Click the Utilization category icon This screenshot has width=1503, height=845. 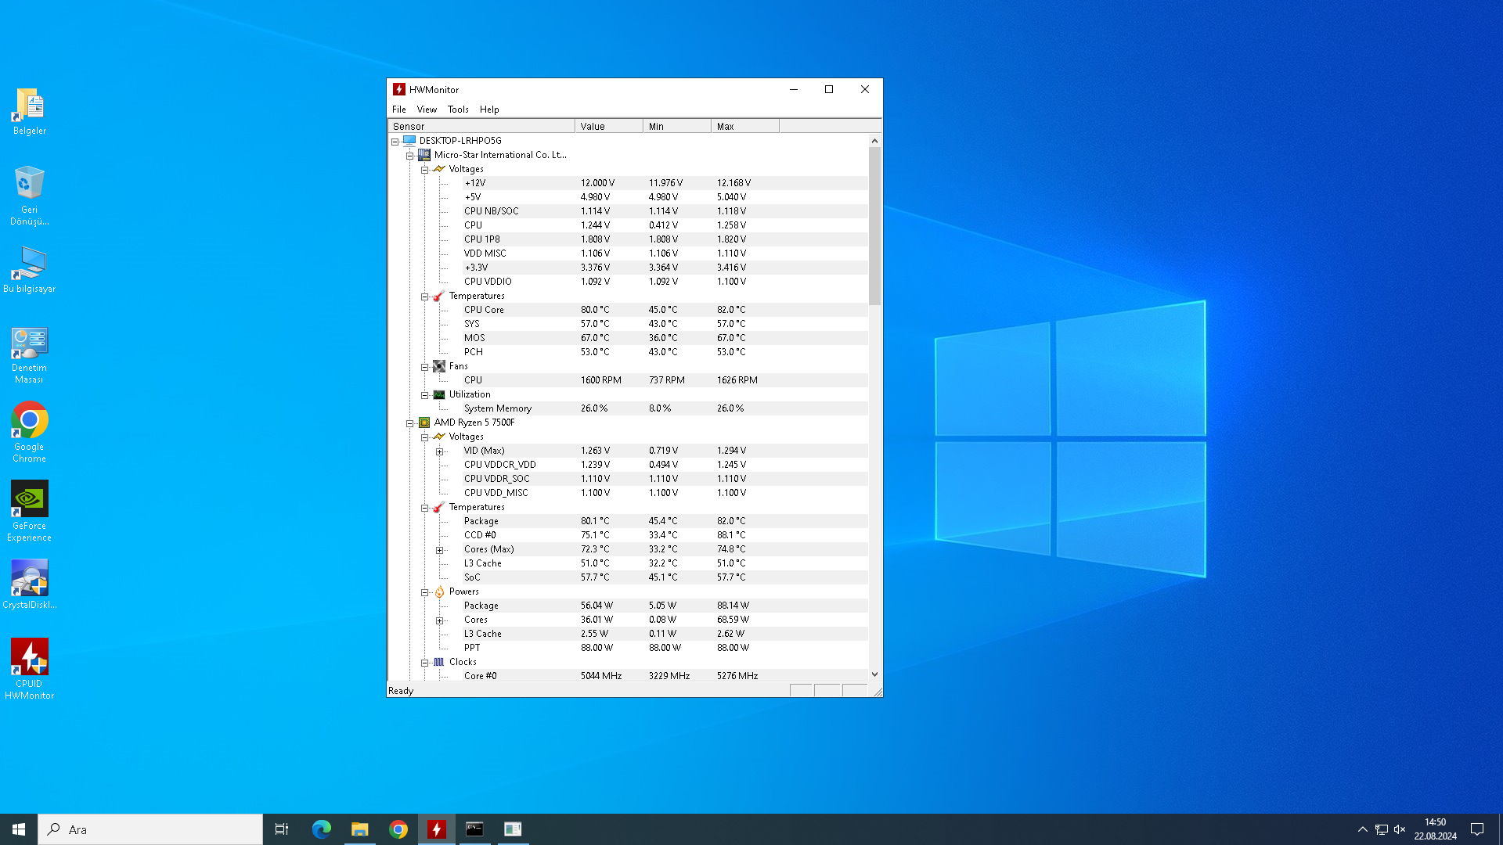coord(439,394)
